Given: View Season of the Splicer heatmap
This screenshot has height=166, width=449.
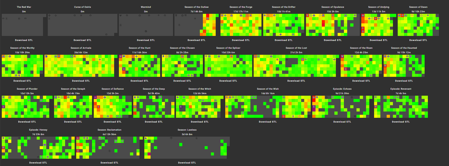Looking at the screenshot, I should pos(228,65).
